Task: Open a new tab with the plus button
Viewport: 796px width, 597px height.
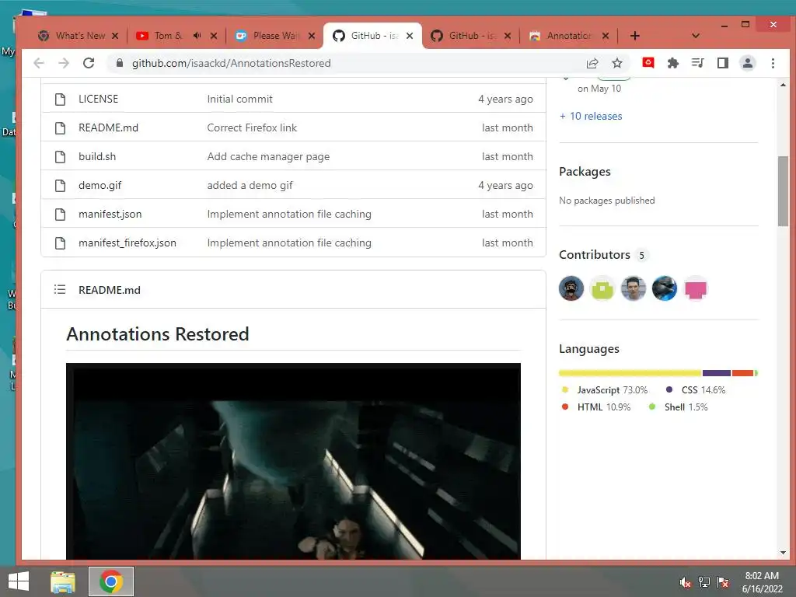Action: (x=634, y=36)
